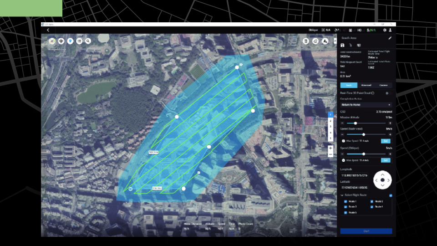Toggle select-all flight routes checkbox
Screen dimensions: 437x246
pyautogui.click(x=391, y=195)
